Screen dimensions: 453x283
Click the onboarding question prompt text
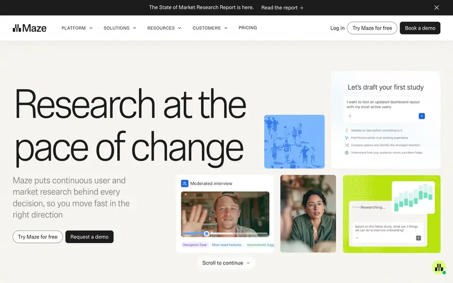[x=386, y=228]
